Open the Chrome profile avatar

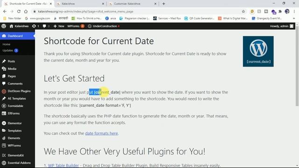(x=287, y=11)
